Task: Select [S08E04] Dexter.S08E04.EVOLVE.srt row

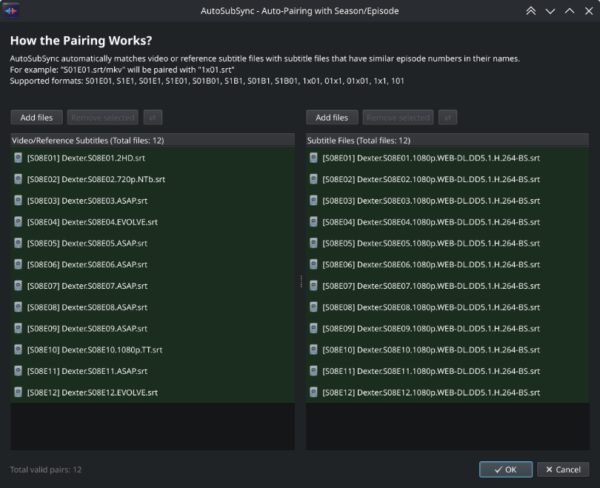Action: click(153, 221)
